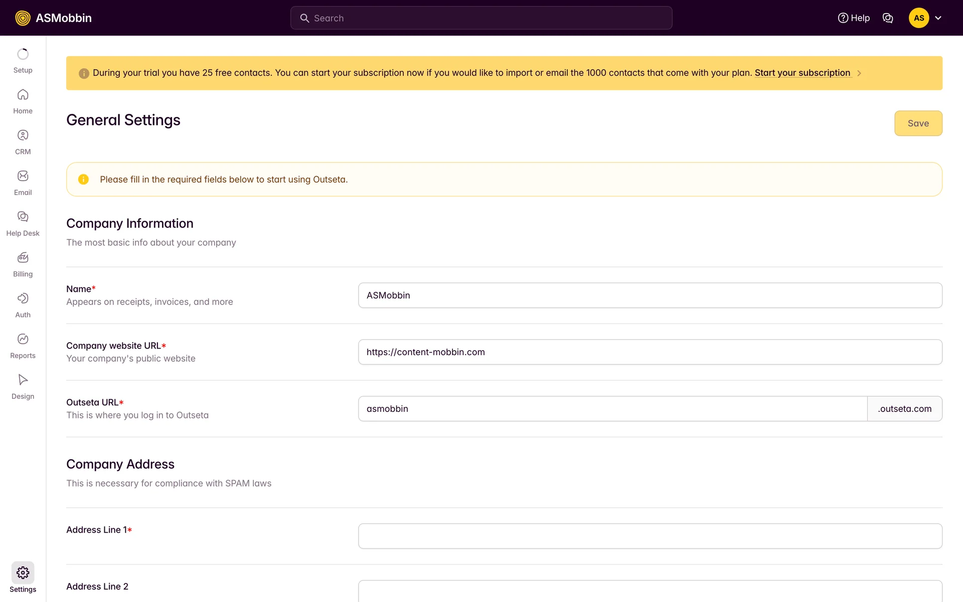Open the Reports sidebar icon

(23, 339)
